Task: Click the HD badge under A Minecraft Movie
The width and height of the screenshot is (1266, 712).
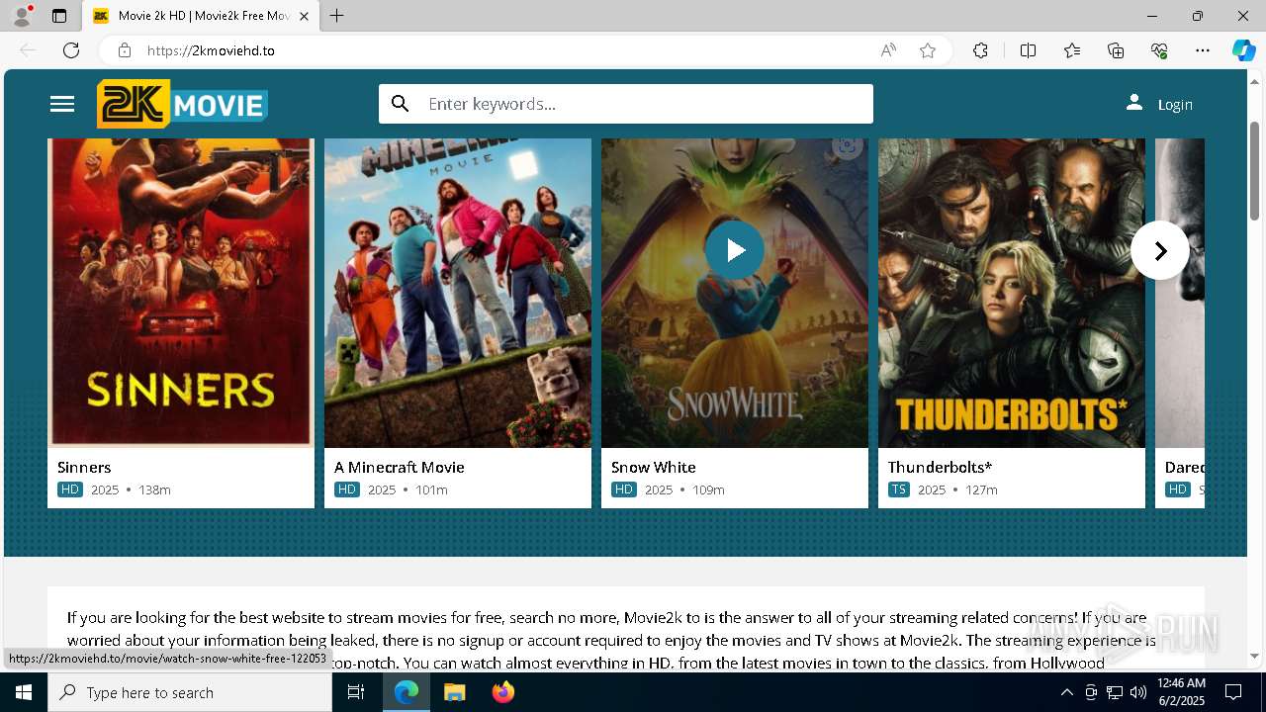Action: (x=347, y=489)
